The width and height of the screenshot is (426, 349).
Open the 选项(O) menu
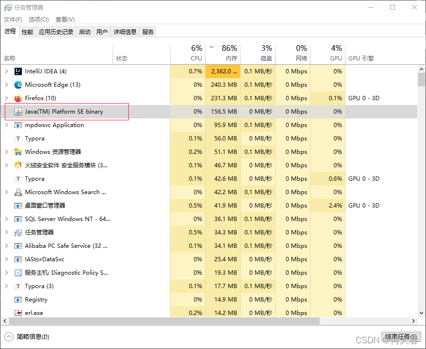(39, 20)
